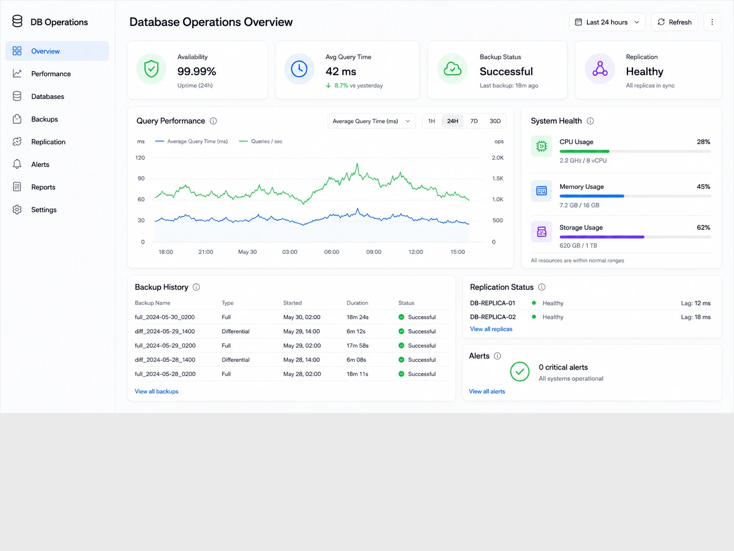Switch chart range to 1H
734x551 pixels.
(x=432, y=121)
